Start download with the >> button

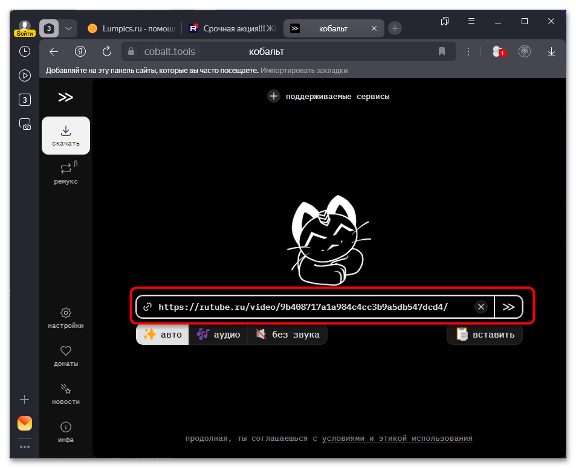click(508, 307)
